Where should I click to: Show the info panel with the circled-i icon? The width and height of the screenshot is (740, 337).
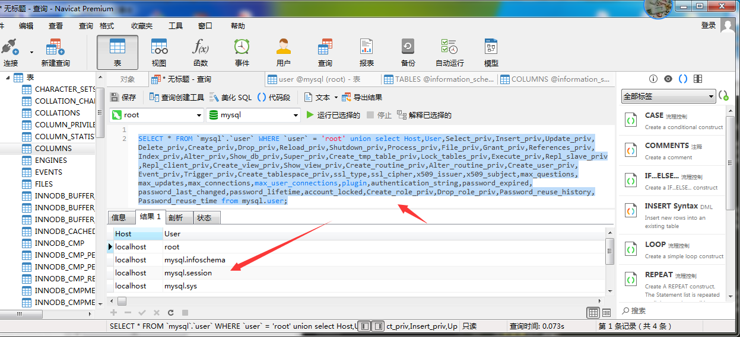point(653,79)
